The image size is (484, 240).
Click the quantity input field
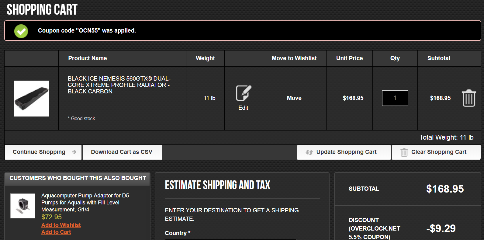[395, 98]
